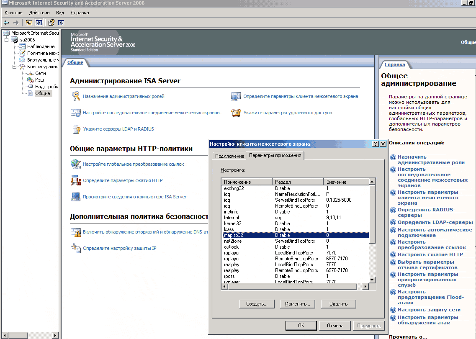This screenshot has width=476, height=339.
Task: Click the ISA Server computer details icon
Action: [76, 197]
